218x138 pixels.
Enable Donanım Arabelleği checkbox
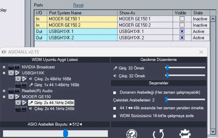(114, 92)
